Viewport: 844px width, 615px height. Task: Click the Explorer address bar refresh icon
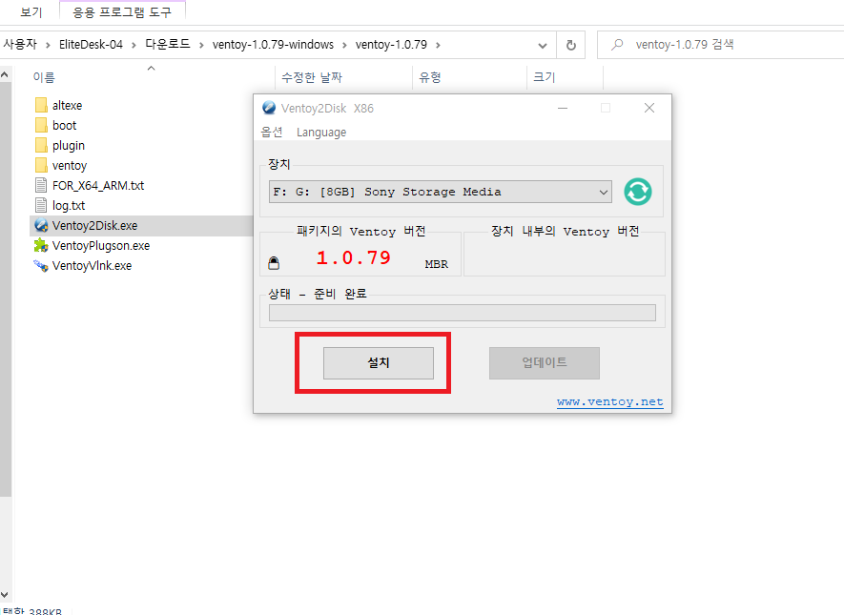tap(571, 45)
